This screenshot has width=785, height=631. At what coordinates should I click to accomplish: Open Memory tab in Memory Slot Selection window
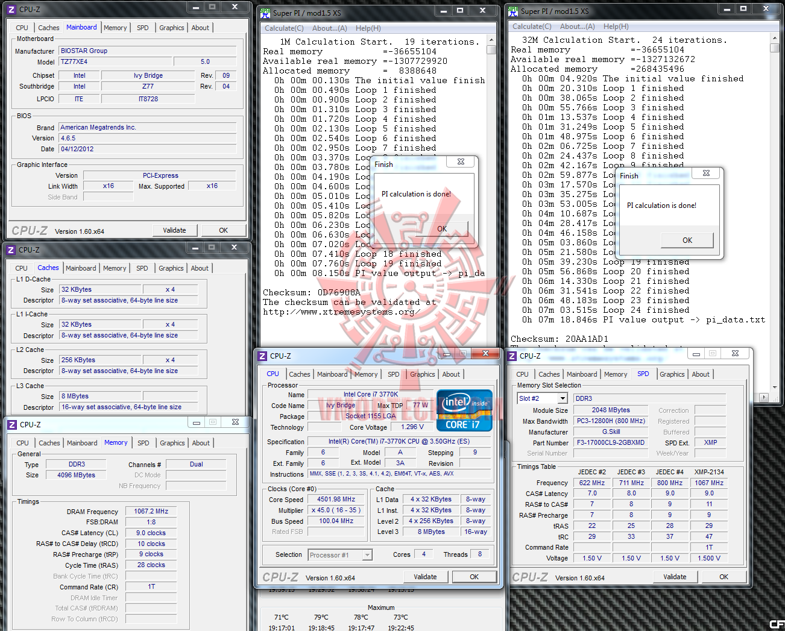click(x=616, y=374)
